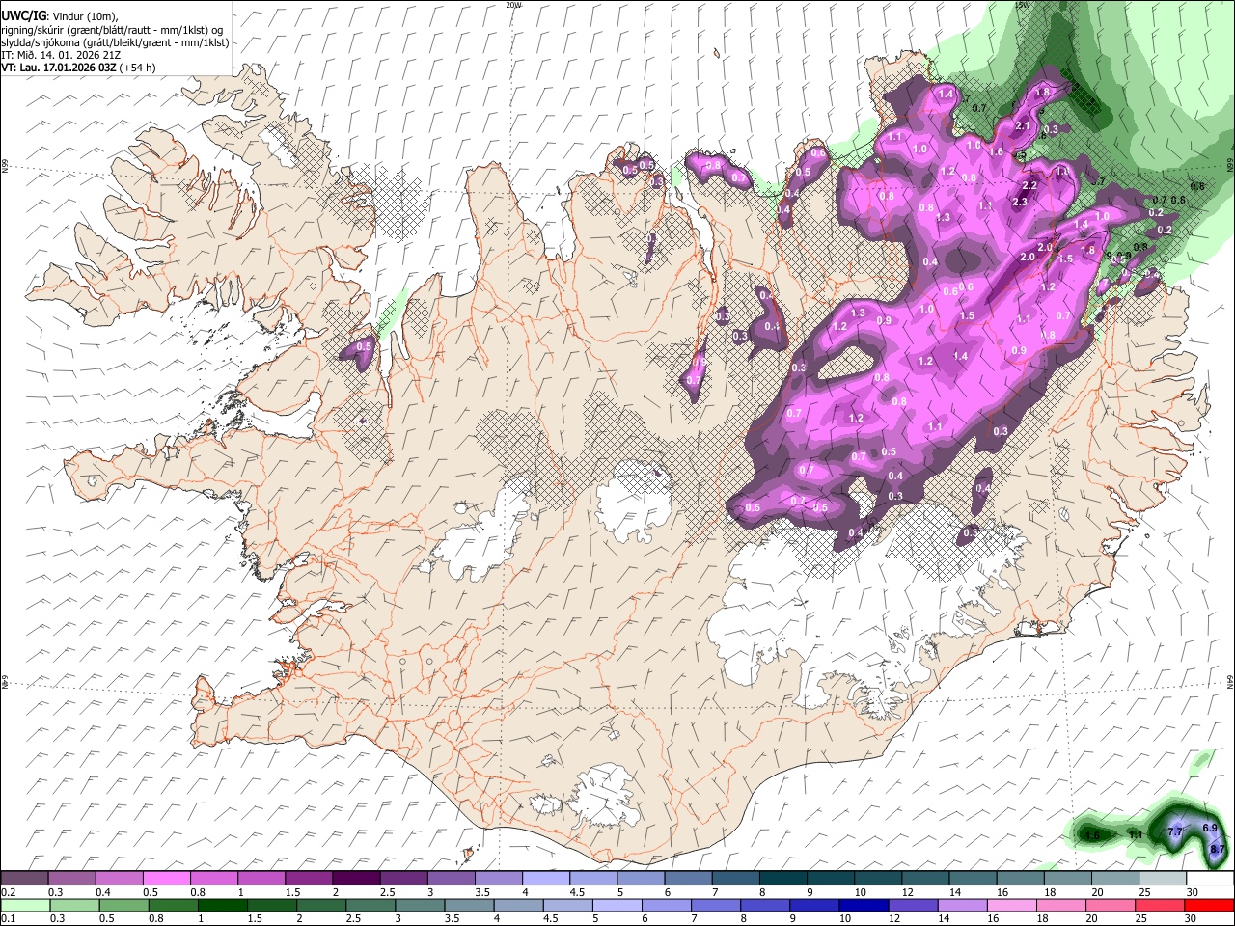Screen dimensions: 1235x926
Task: Select the pure red 30 swatch, lower legend
Action: pos(1209,906)
